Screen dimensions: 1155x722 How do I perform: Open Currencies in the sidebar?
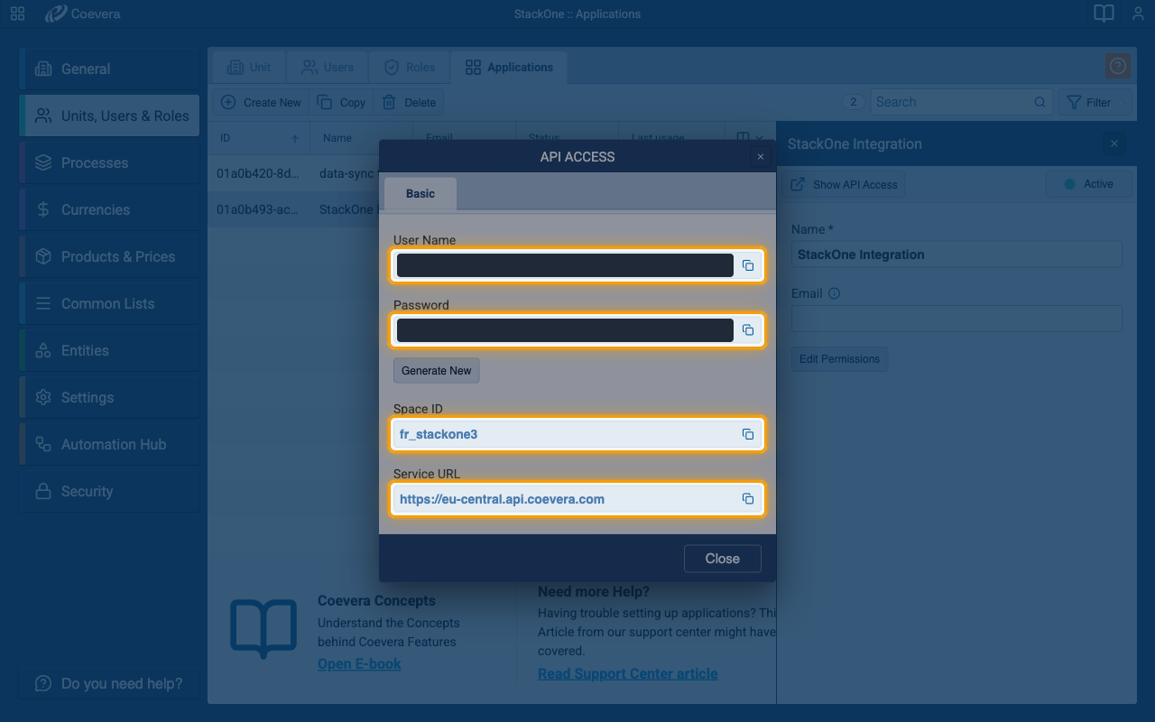point(109,210)
